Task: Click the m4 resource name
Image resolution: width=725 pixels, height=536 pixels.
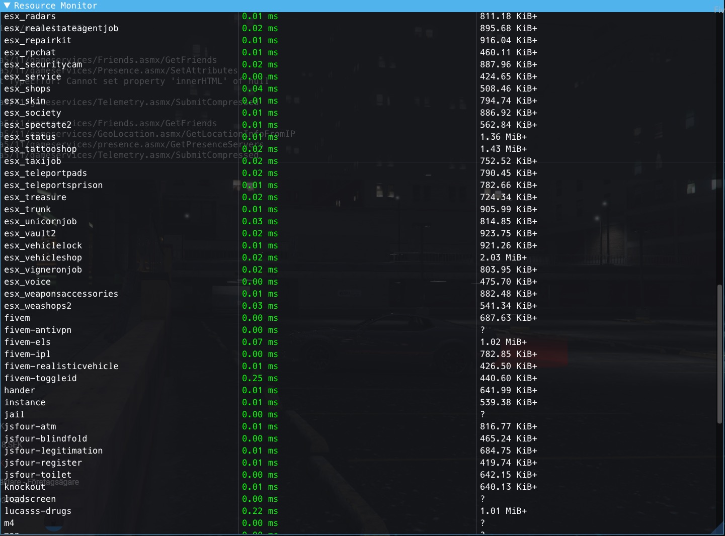Action: click(x=10, y=523)
